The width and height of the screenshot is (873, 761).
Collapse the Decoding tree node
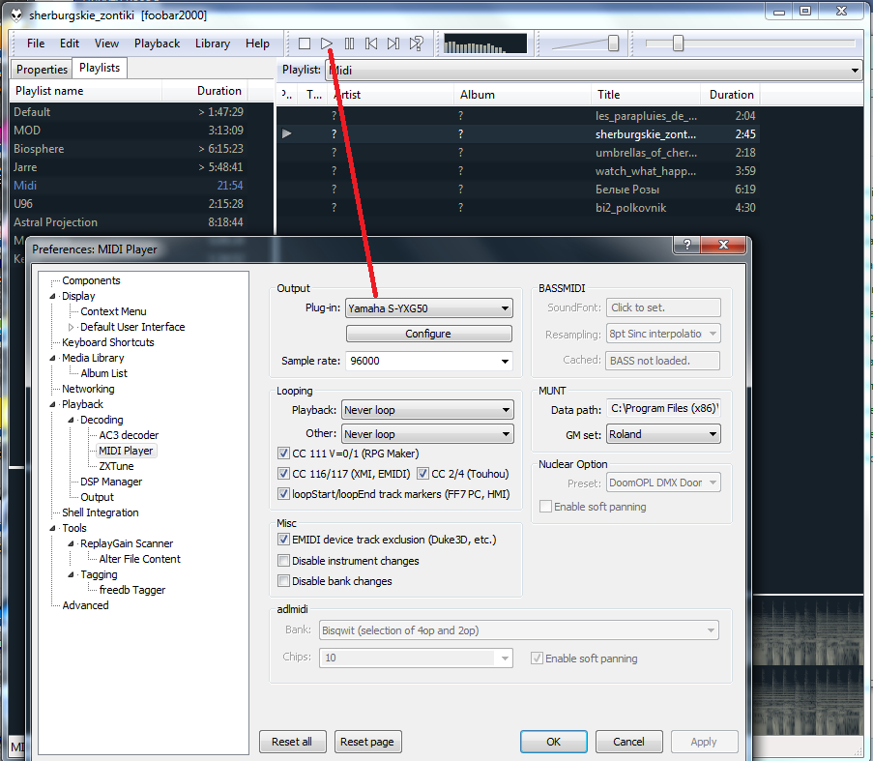(72, 421)
